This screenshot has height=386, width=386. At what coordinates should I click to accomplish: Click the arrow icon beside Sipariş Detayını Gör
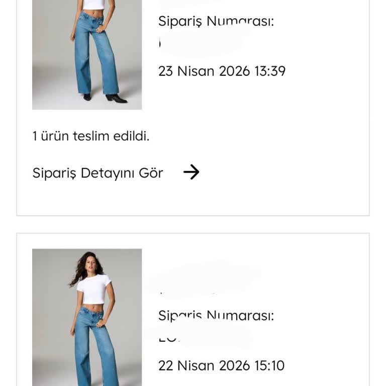tap(191, 172)
